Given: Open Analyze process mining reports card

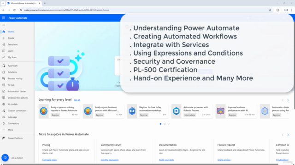Looking at the screenshot, I should click(59, 111).
